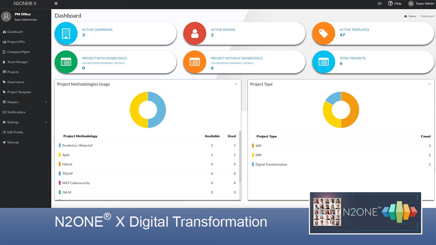Go to Company Mgmt menu item

26,52
